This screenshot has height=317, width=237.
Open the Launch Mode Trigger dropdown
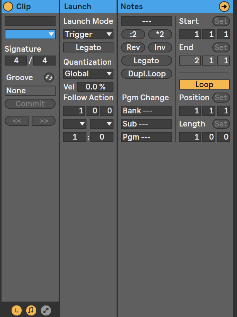[x=88, y=34]
